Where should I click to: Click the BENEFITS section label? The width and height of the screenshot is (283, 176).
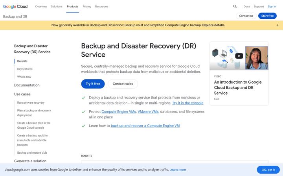pyautogui.click(x=86, y=156)
